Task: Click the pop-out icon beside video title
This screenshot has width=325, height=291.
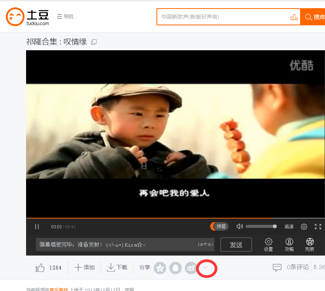Action: [x=94, y=42]
